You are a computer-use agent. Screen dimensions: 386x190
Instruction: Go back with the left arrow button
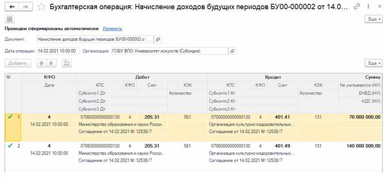point(12,7)
